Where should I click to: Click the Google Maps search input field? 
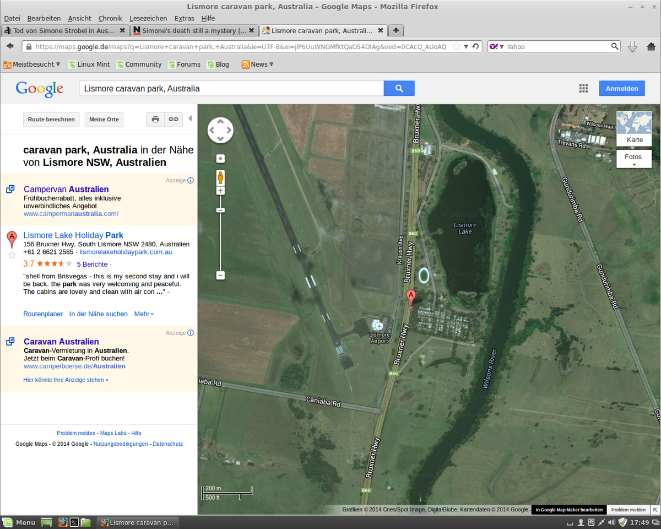tap(231, 88)
